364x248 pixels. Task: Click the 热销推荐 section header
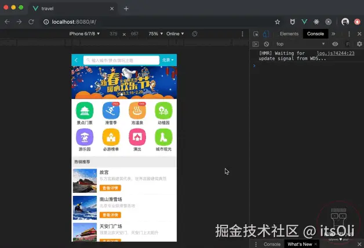(124, 162)
